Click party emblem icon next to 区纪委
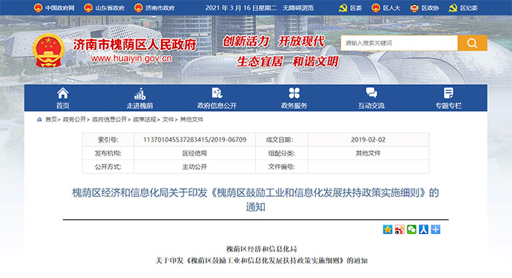 (453, 8)
